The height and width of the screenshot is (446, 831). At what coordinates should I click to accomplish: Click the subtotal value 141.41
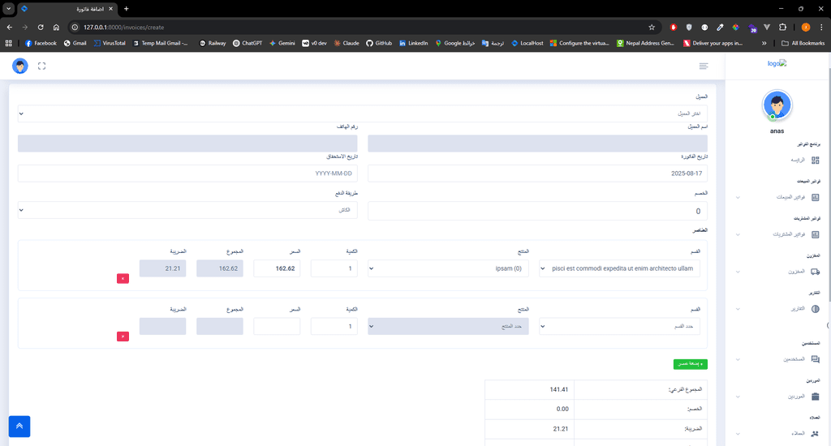(559, 389)
